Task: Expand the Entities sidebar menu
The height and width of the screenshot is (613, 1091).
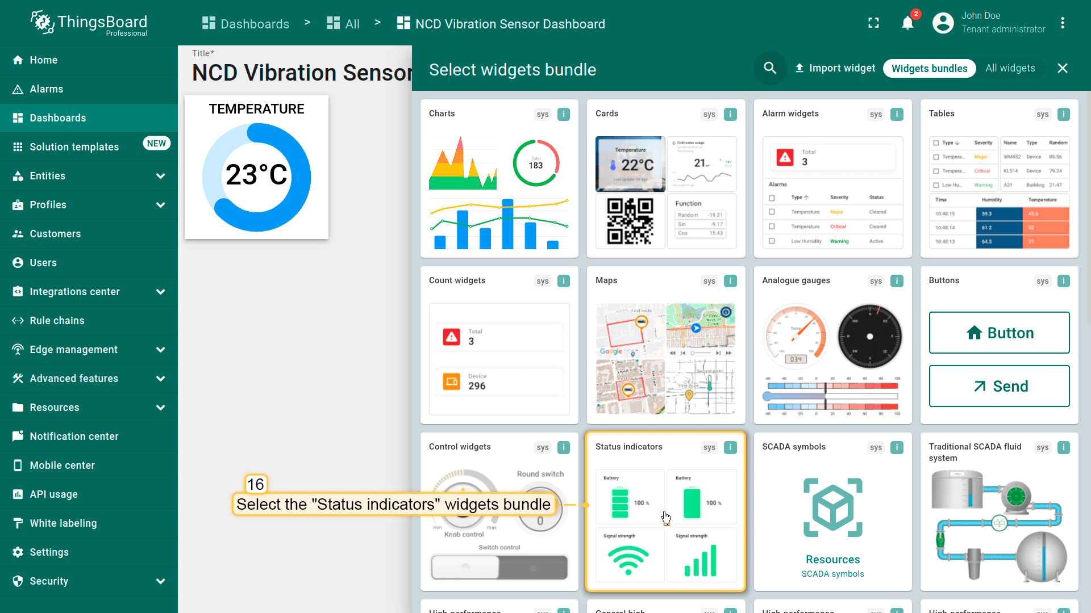Action: coord(160,176)
